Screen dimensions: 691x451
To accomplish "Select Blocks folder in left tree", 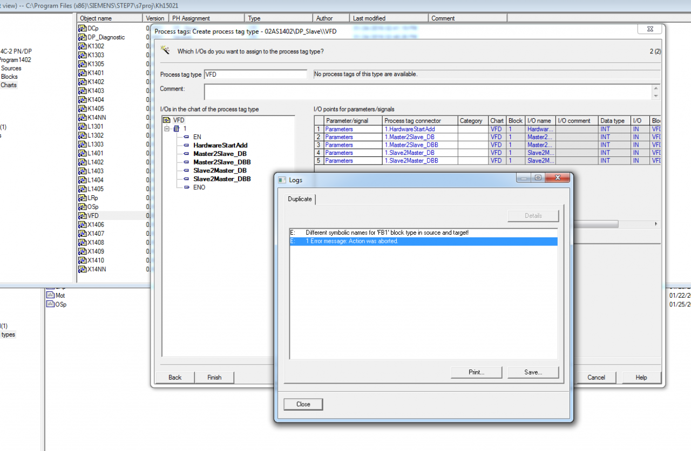I will pos(9,77).
